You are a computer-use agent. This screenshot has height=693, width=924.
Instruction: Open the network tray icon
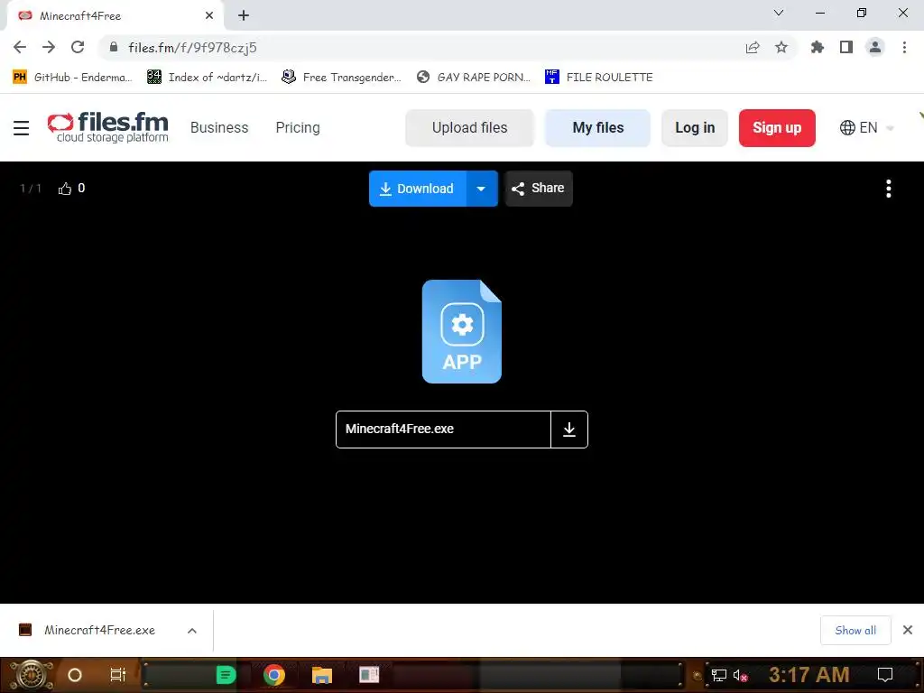click(x=719, y=675)
